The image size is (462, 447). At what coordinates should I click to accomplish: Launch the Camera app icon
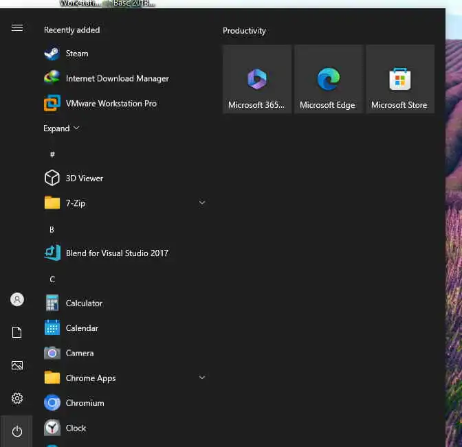pyautogui.click(x=52, y=353)
